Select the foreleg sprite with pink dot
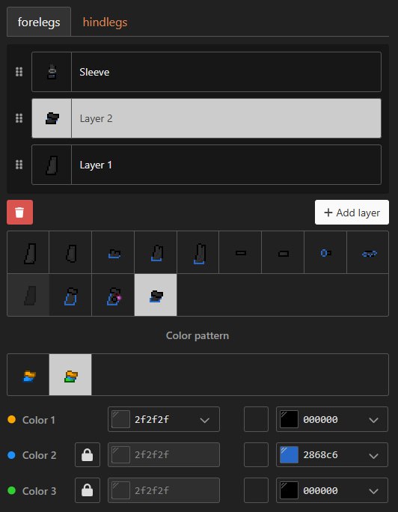This screenshot has width=398, height=512. (x=113, y=295)
